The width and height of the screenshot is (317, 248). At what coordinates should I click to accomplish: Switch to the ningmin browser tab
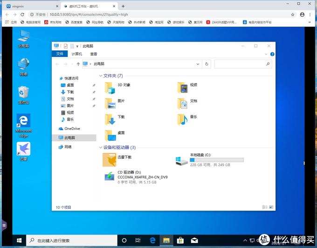pyautogui.click(x=32, y=6)
